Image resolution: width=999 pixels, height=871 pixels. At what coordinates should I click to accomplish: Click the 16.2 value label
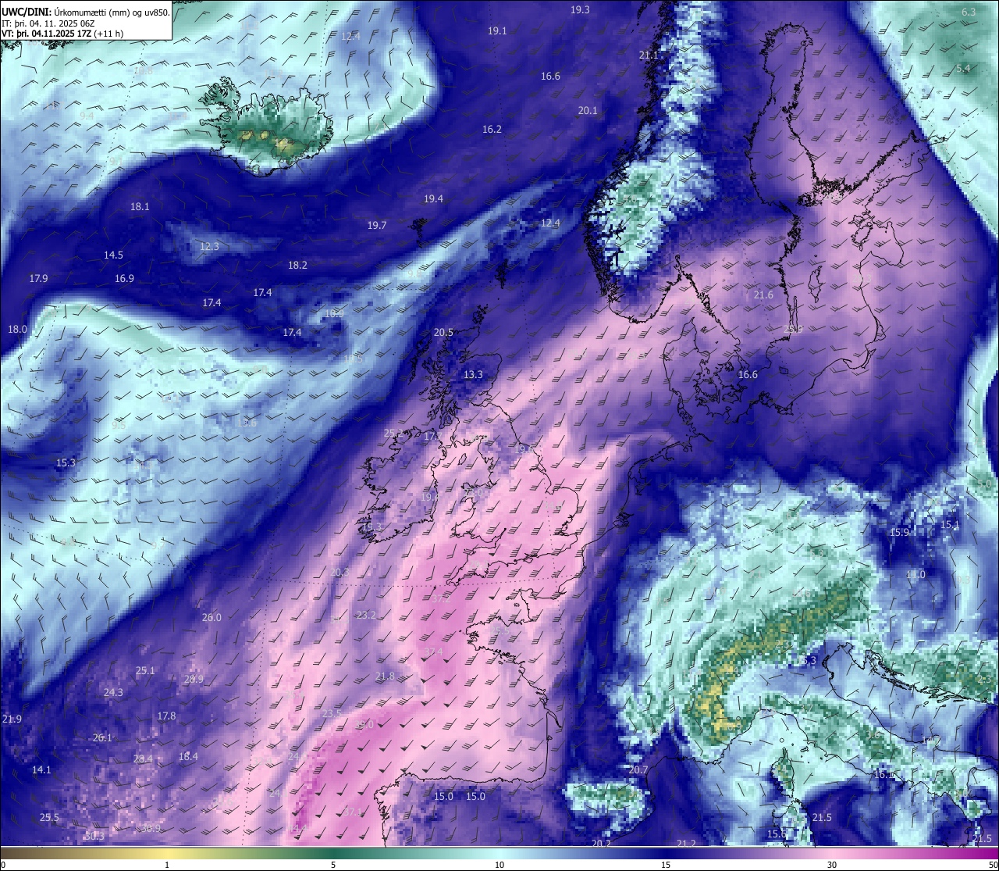(492, 129)
